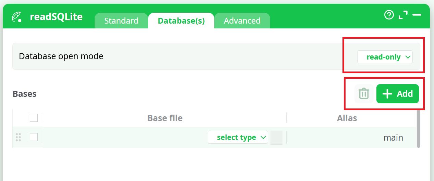Click the readSQLite feather logo icon
This screenshot has width=434, height=181.
point(16,17)
